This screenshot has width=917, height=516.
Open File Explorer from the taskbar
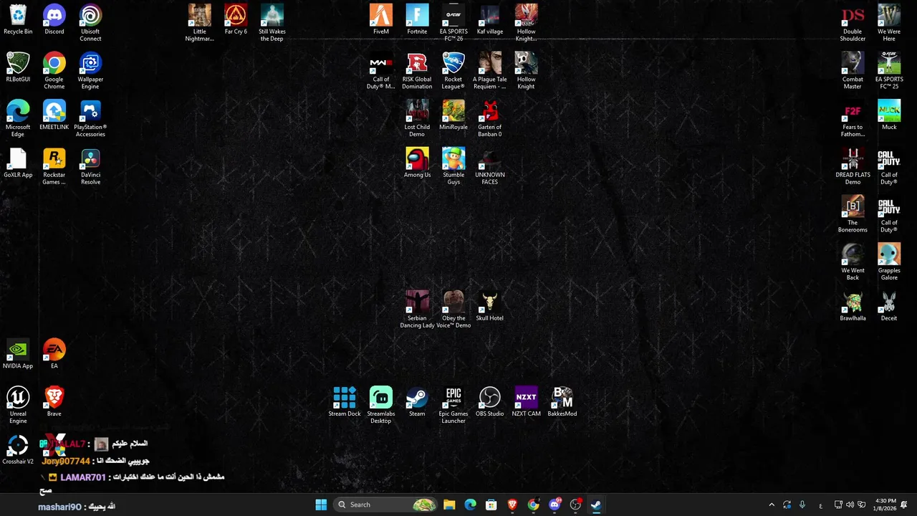coord(449,505)
